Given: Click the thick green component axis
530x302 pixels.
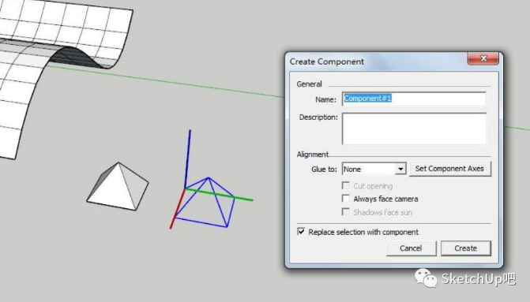Looking at the screenshot, I should (219, 195).
